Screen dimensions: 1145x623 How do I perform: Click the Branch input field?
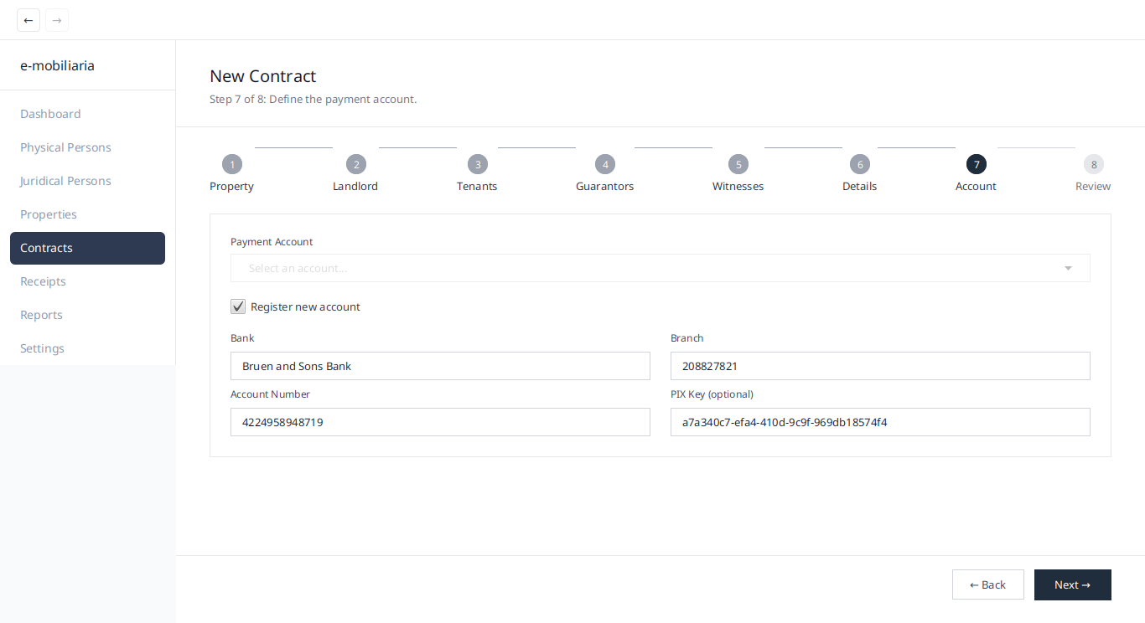click(880, 366)
